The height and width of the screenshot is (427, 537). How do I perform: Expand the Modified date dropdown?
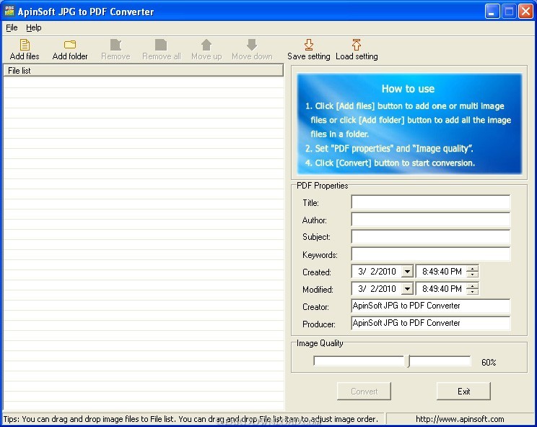[x=407, y=289]
